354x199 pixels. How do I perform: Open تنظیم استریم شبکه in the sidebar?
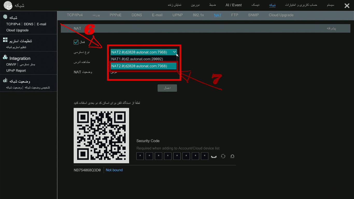click(x=16, y=47)
